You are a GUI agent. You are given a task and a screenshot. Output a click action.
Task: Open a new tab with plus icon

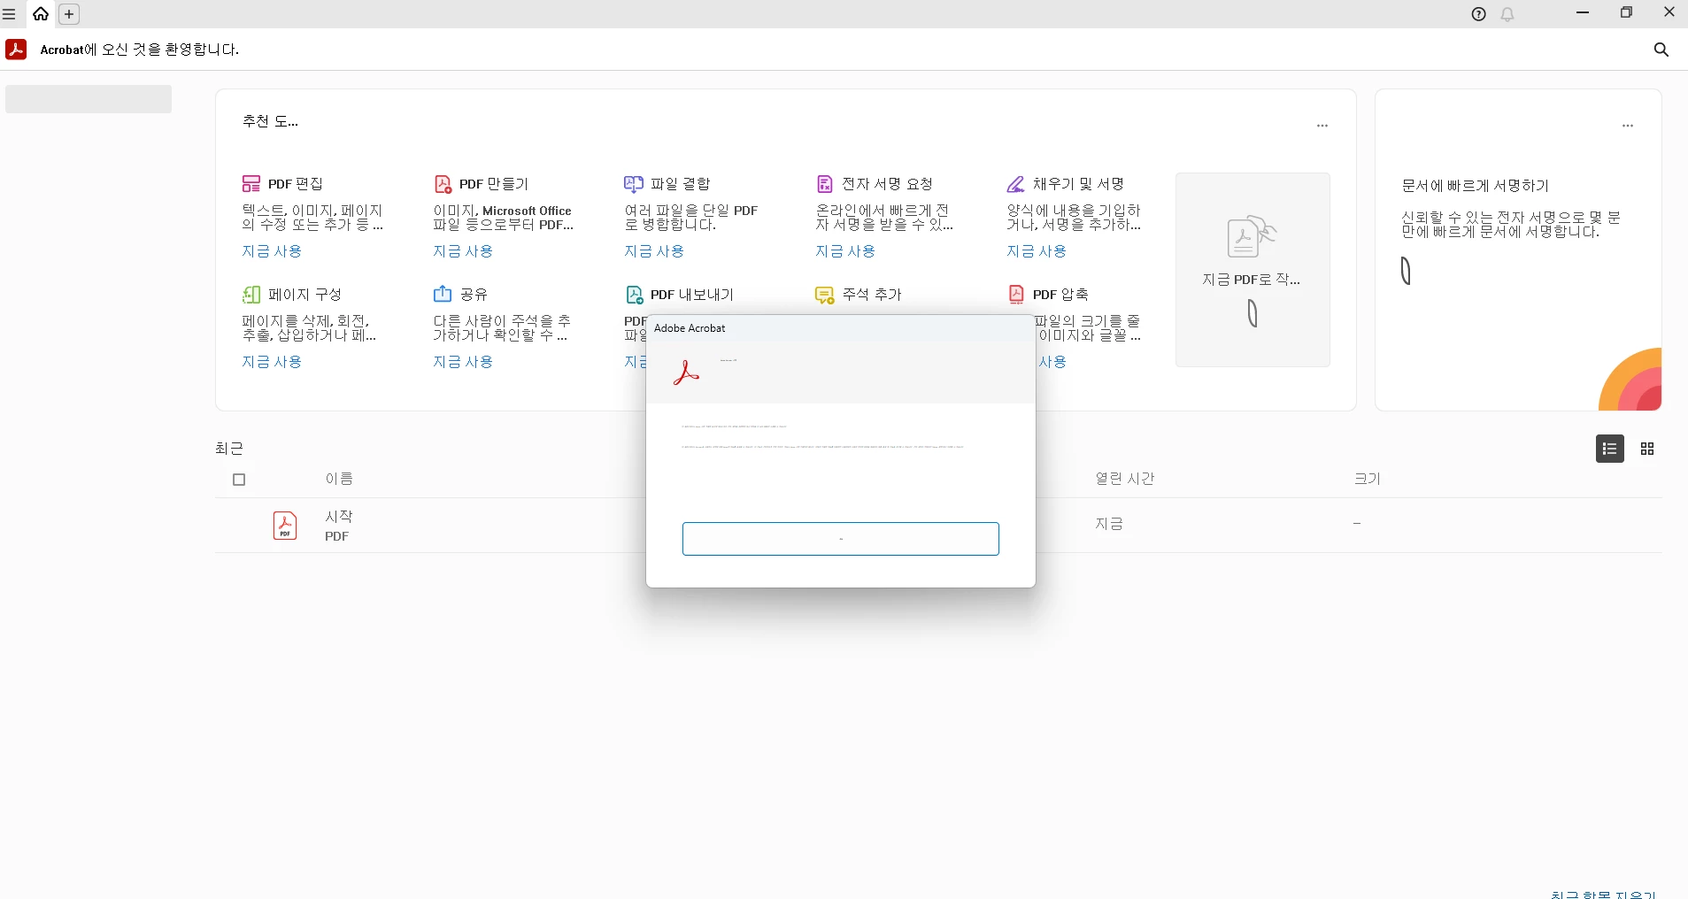click(x=69, y=14)
